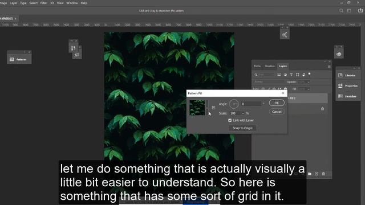Image resolution: width=365 pixels, height=205 pixels.
Task: Switch to the Paths tab
Action: 257,66
